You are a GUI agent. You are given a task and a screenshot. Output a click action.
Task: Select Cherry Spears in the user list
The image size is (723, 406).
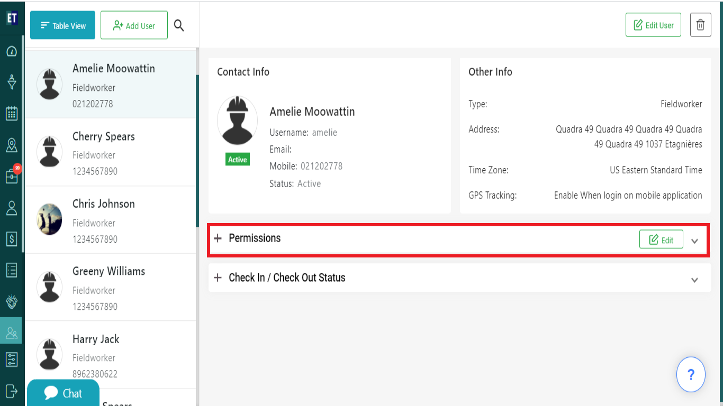point(111,152)
